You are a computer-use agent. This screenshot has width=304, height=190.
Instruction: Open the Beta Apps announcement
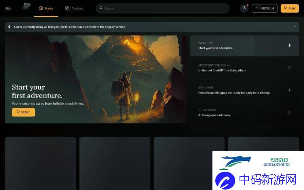[x=244, y=90]
